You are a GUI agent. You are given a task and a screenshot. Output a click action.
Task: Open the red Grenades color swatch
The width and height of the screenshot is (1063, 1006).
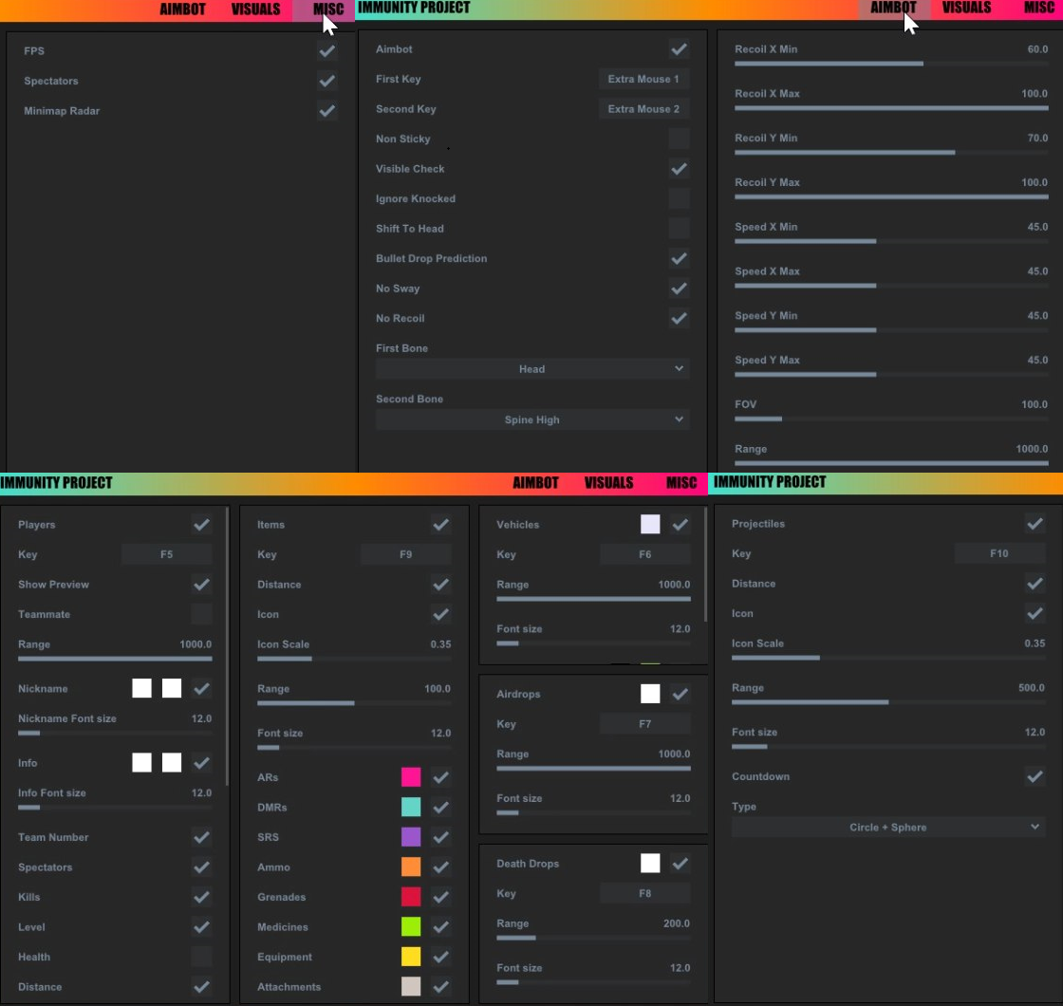coord(411,898)
